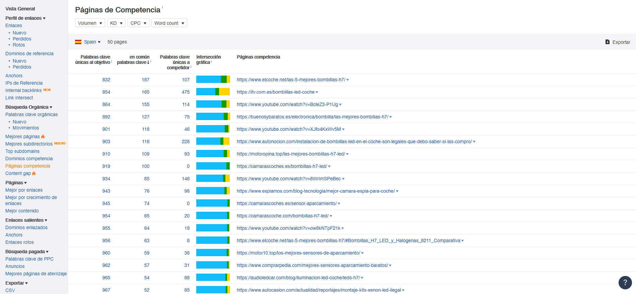This screenshot has width=636, height=294.
Task: Click intersection bar graphic for itv.com.es row
Action: click(213, 92)
